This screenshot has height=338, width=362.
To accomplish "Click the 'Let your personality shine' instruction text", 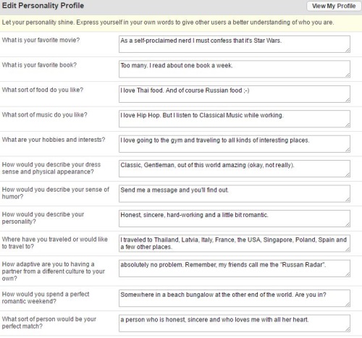I will point(168,22).
